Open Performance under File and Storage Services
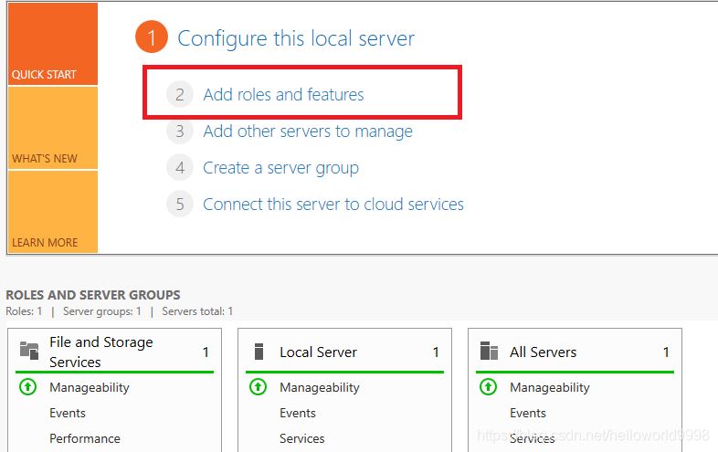This screenshot has height=452, width=718. pos(85,438)
